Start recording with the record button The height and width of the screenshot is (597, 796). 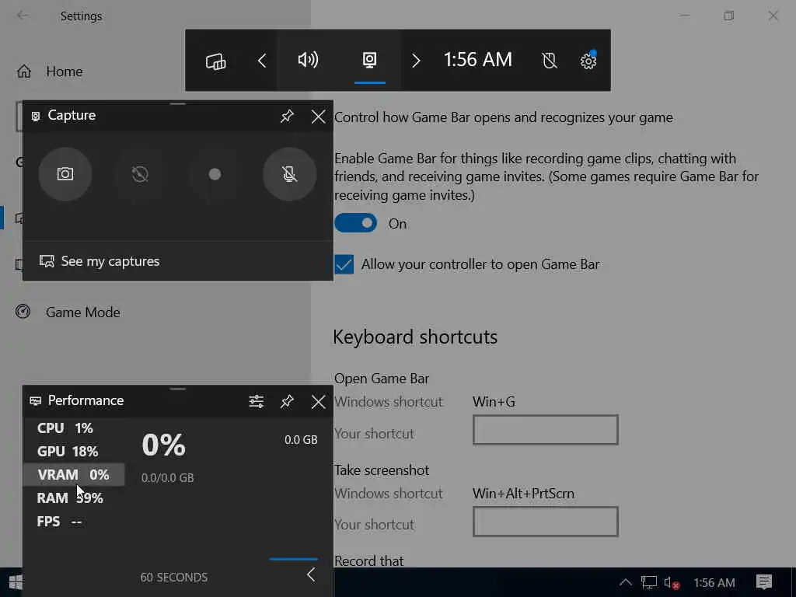point(215,174)
